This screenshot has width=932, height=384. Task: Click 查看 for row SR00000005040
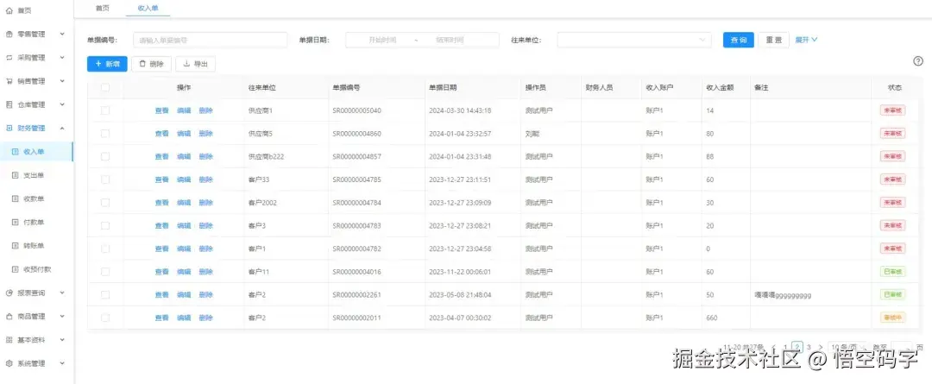pyautogui.click(x=161, y=110)
